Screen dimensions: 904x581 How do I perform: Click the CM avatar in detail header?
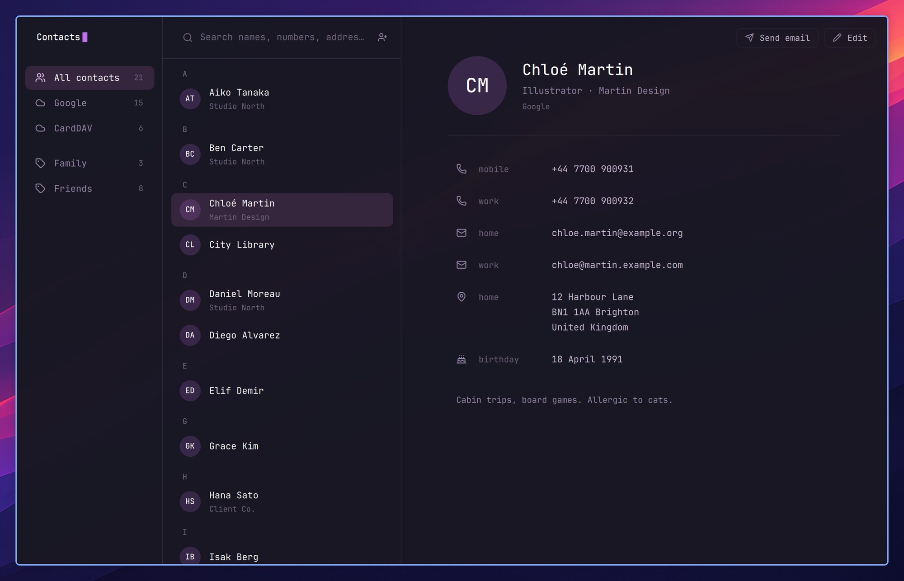coord(477,85)
